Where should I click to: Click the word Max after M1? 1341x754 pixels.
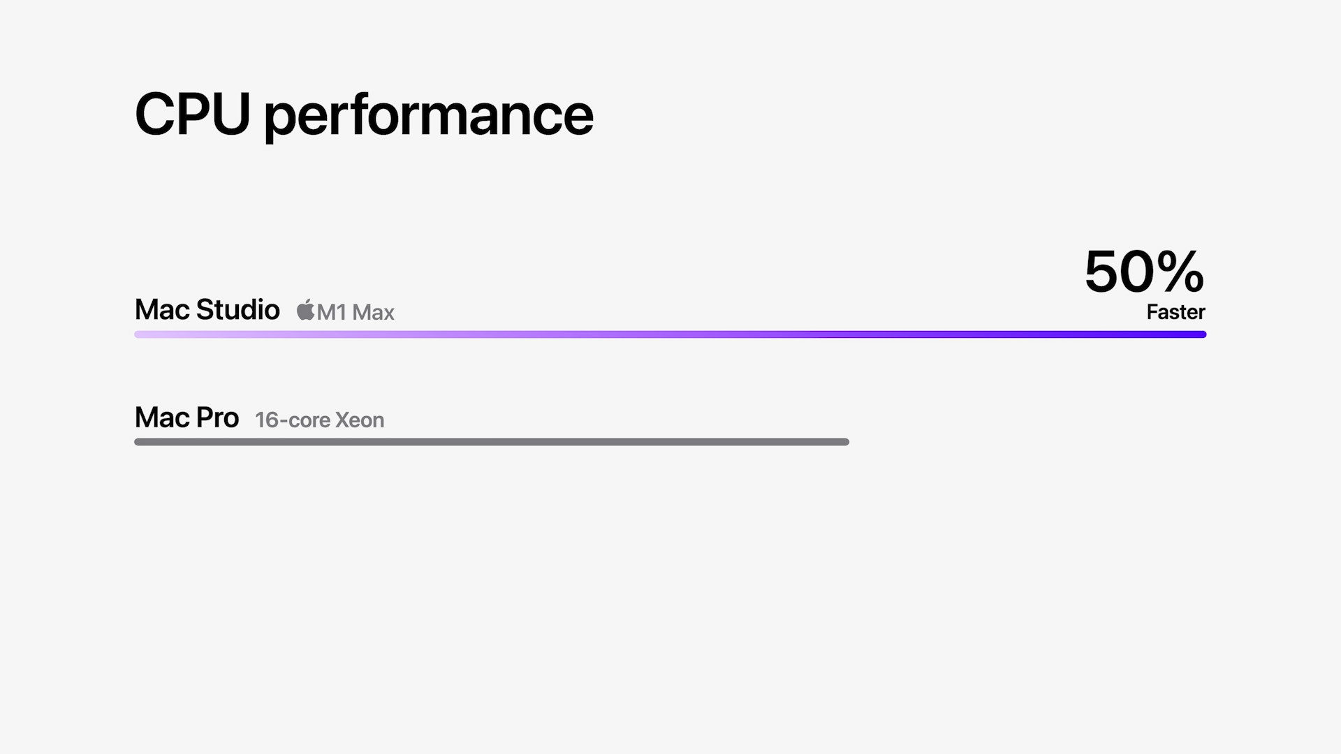point(374,312)
